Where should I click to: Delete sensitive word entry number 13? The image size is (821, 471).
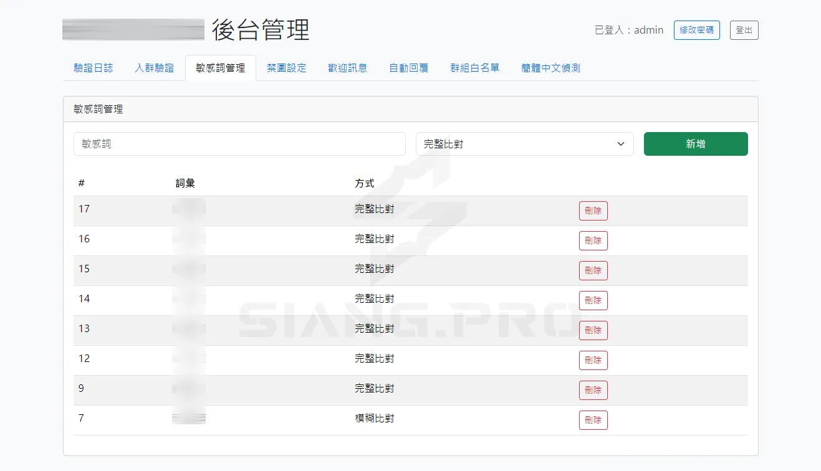tap(593, 330)
